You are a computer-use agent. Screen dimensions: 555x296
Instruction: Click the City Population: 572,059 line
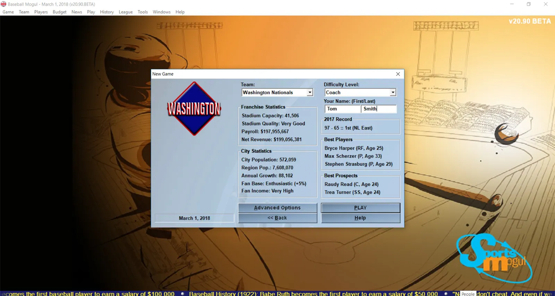point(269,160)
